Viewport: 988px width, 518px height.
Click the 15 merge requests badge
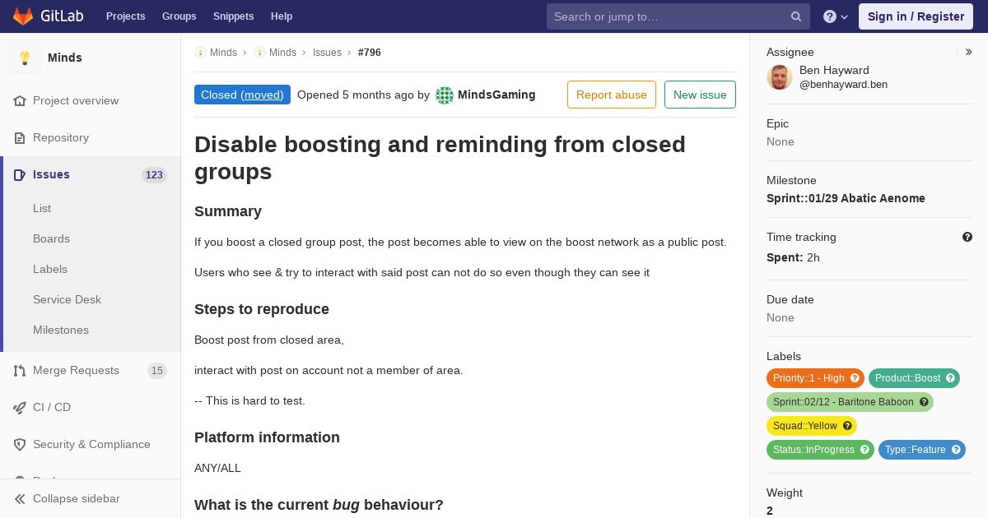157,370
